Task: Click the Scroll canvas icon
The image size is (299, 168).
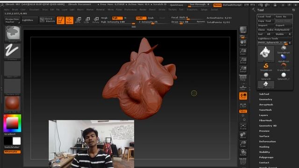Action: click(243, 43)
